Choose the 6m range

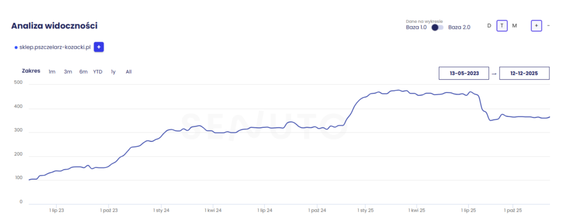83,72
